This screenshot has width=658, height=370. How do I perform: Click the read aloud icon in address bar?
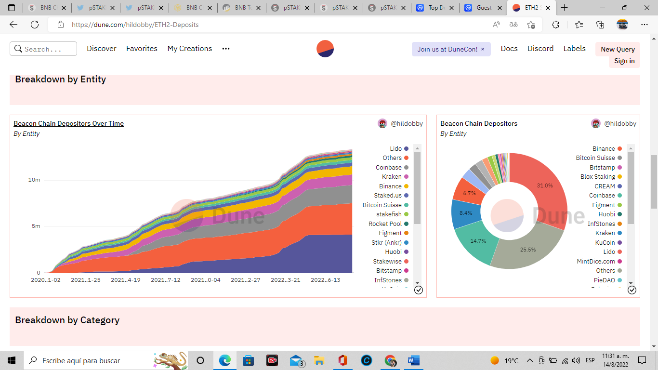point(496,25)
